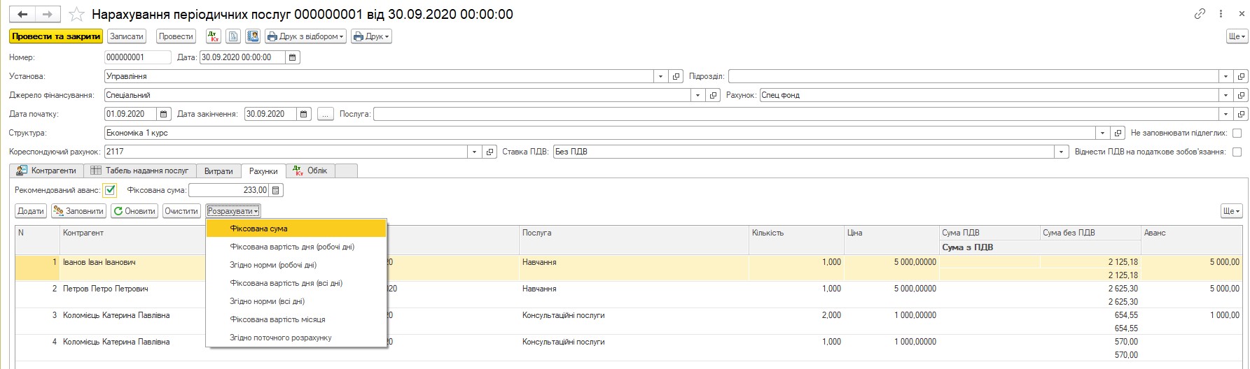Uncheck the Рекомендований аванс checkbox
Image resolution: width=1250 pixels, height=369 pixels.
pos(110,190)
